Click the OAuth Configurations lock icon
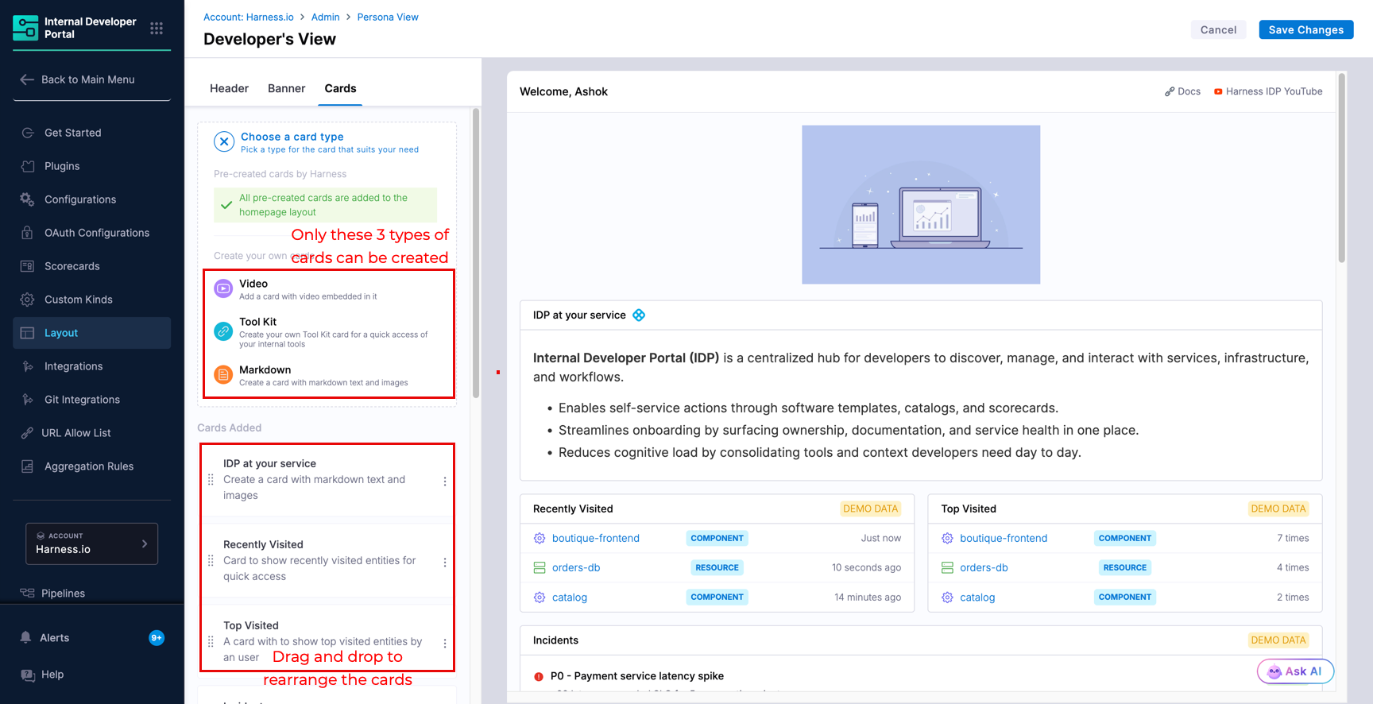Screen dimensions: 1373x704 [27, 233]
